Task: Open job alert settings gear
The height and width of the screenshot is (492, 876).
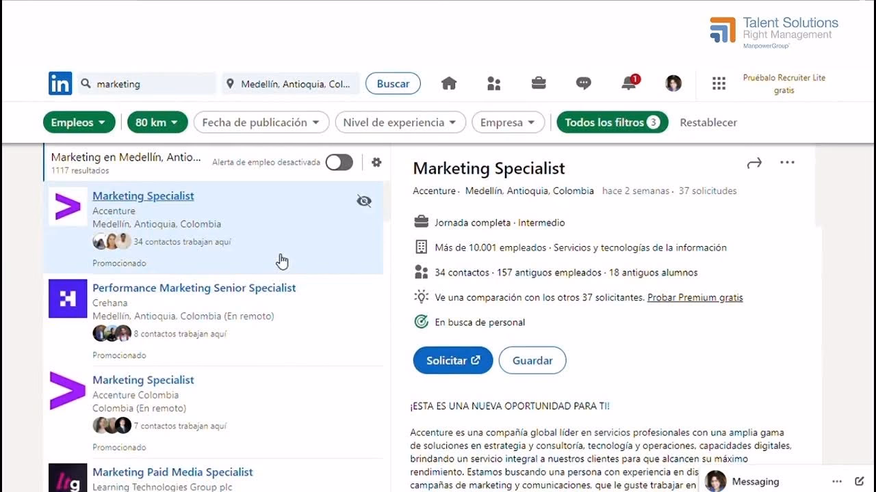Action: click(376, 162)
